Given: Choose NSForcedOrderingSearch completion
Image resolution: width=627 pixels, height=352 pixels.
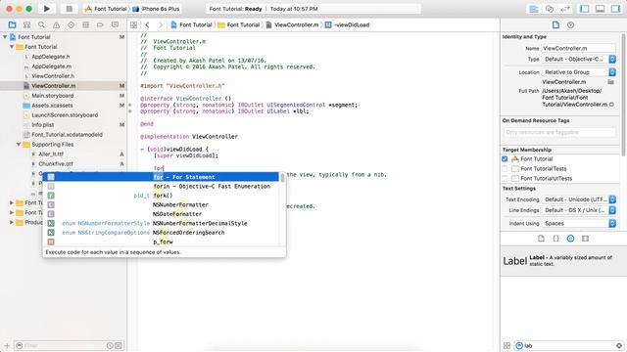Looking at the screenshot, I should click(x=161, y=233).
